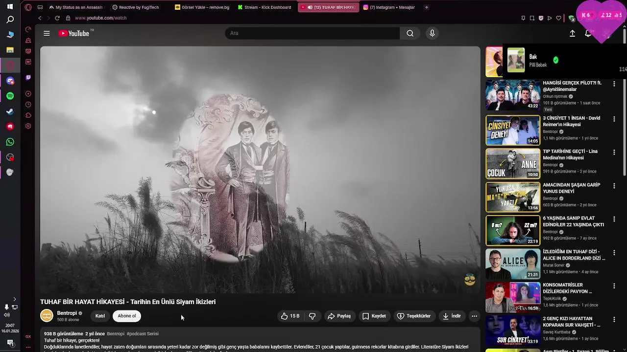Viewport: 627px width, 352px height.
Task: Open options for ALICE IN BORDERLAND video
Action: (x=614, y=252)
